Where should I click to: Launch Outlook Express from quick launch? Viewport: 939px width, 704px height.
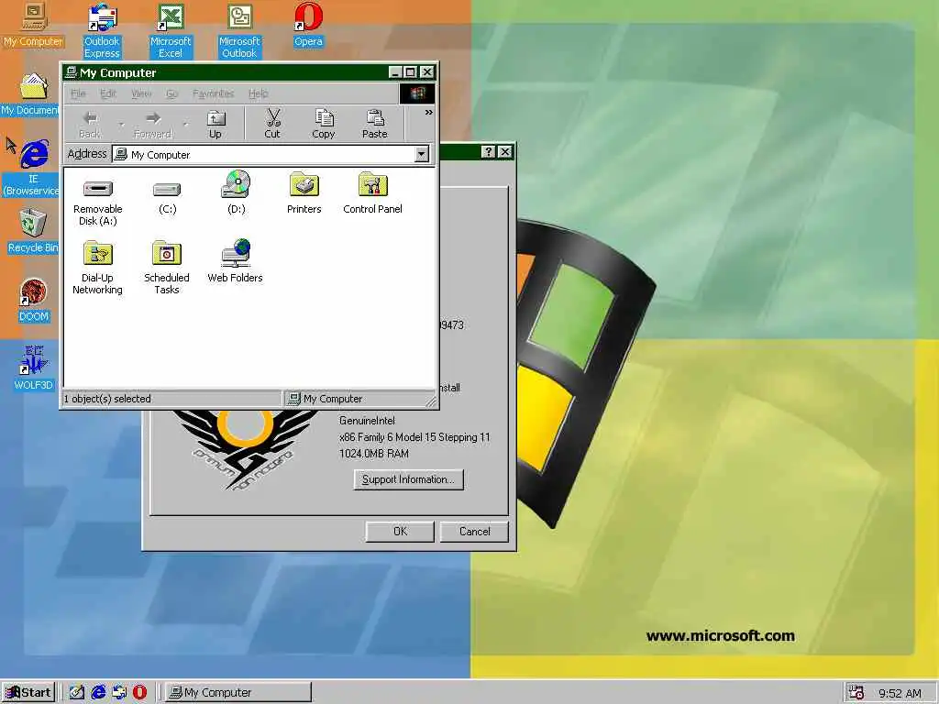pos(119,693)
